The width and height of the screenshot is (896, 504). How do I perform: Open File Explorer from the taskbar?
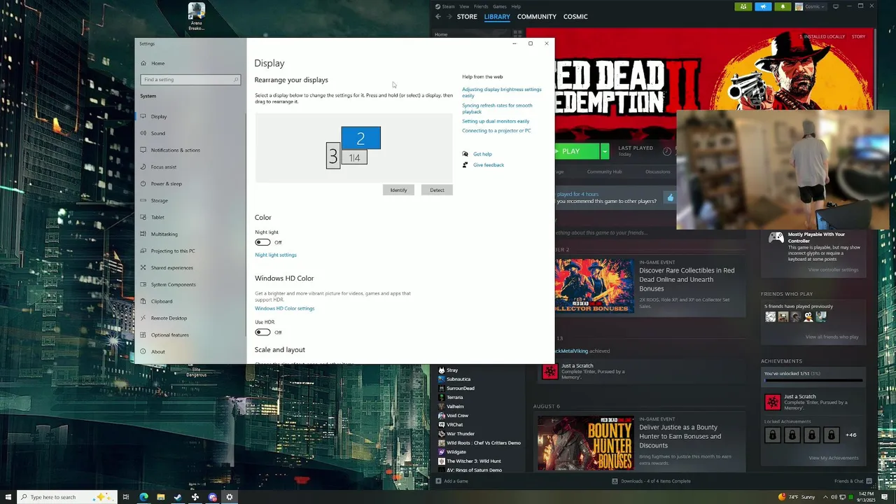160,497
